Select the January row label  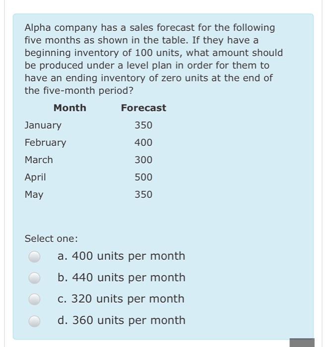43,125
